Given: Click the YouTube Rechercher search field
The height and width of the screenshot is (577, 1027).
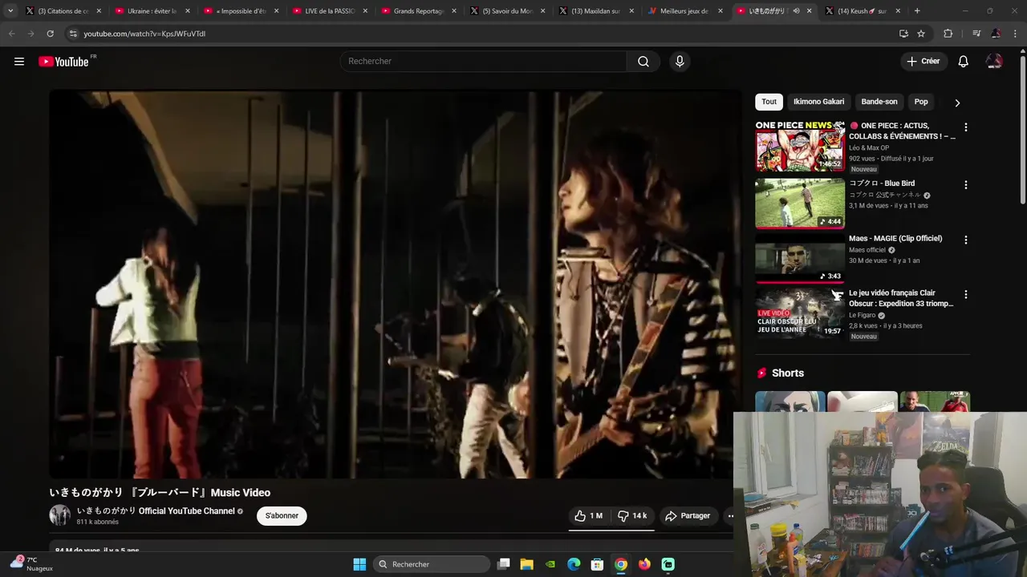Looking at the screenshot, I should pyautogui.click(x=483, y=62).
